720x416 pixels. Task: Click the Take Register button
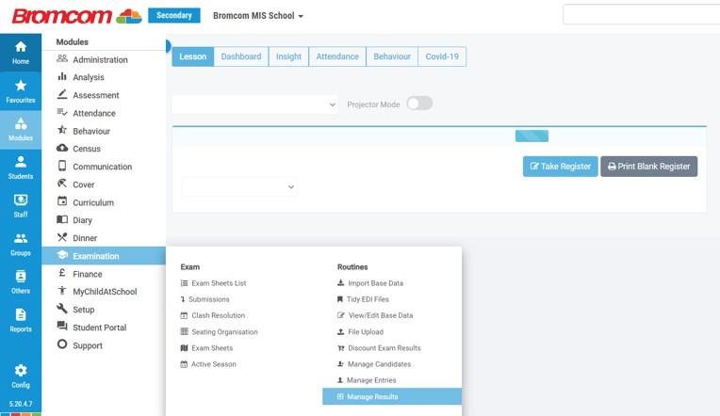point(560,166)
